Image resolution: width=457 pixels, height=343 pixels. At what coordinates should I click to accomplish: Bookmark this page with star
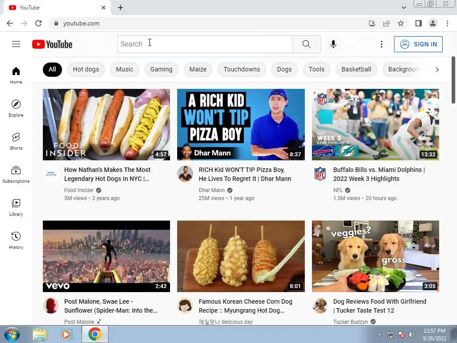point(401,23)
